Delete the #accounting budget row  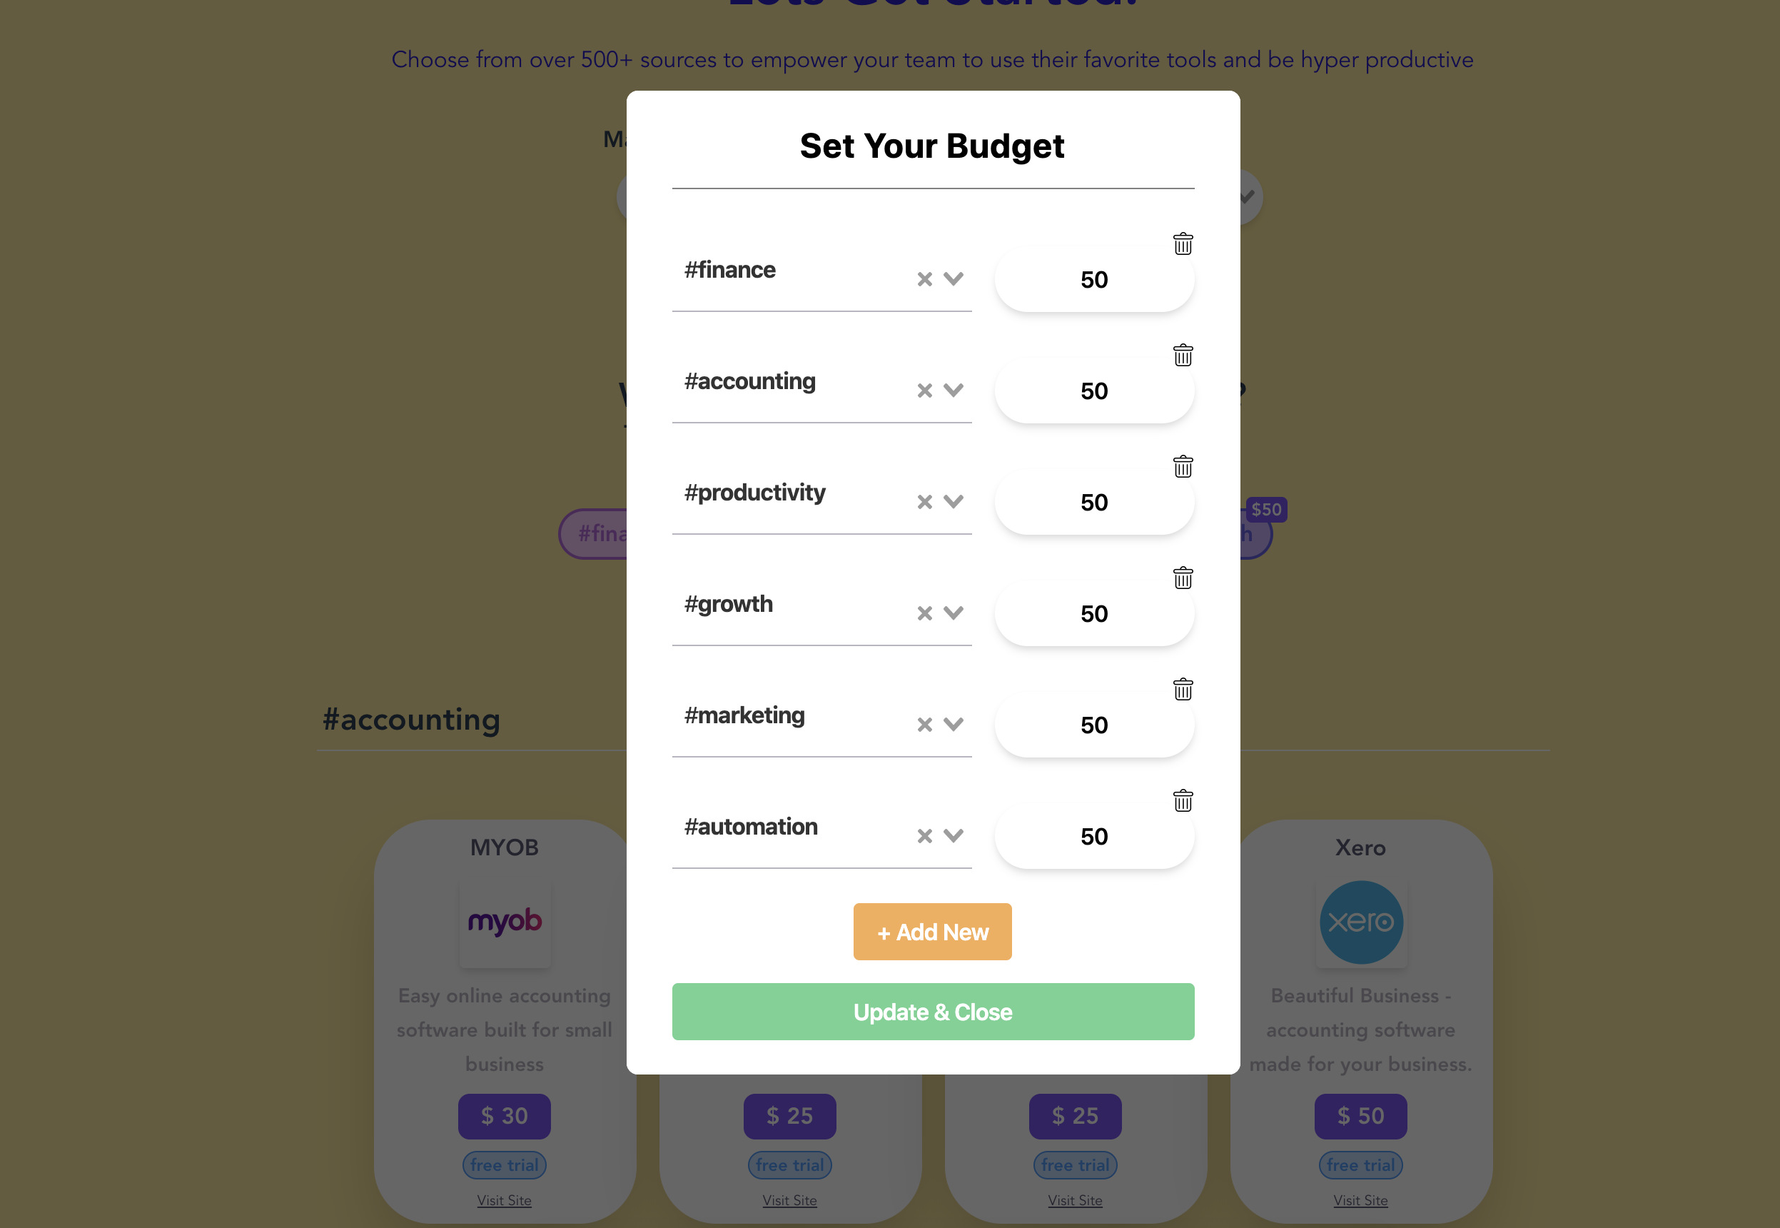pos(1183,356)
